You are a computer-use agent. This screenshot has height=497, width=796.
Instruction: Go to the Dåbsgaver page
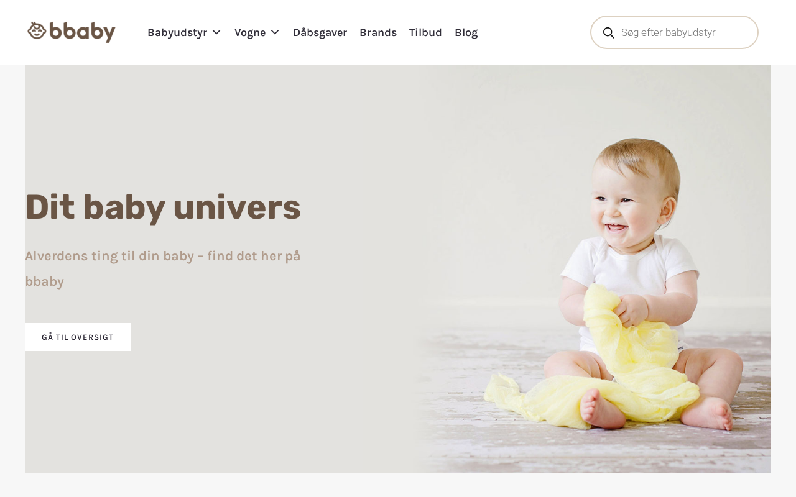click(x=320, y=32)
